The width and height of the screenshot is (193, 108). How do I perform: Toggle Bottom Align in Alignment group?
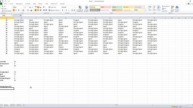coord(40,7)
